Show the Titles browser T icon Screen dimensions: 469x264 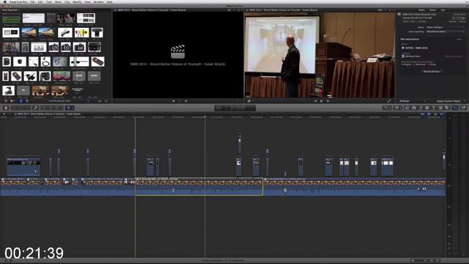coord(434,108)
